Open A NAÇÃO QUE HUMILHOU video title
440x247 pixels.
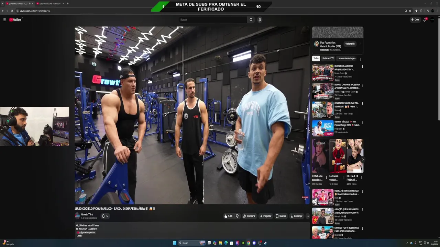click(x=346, y=211)
